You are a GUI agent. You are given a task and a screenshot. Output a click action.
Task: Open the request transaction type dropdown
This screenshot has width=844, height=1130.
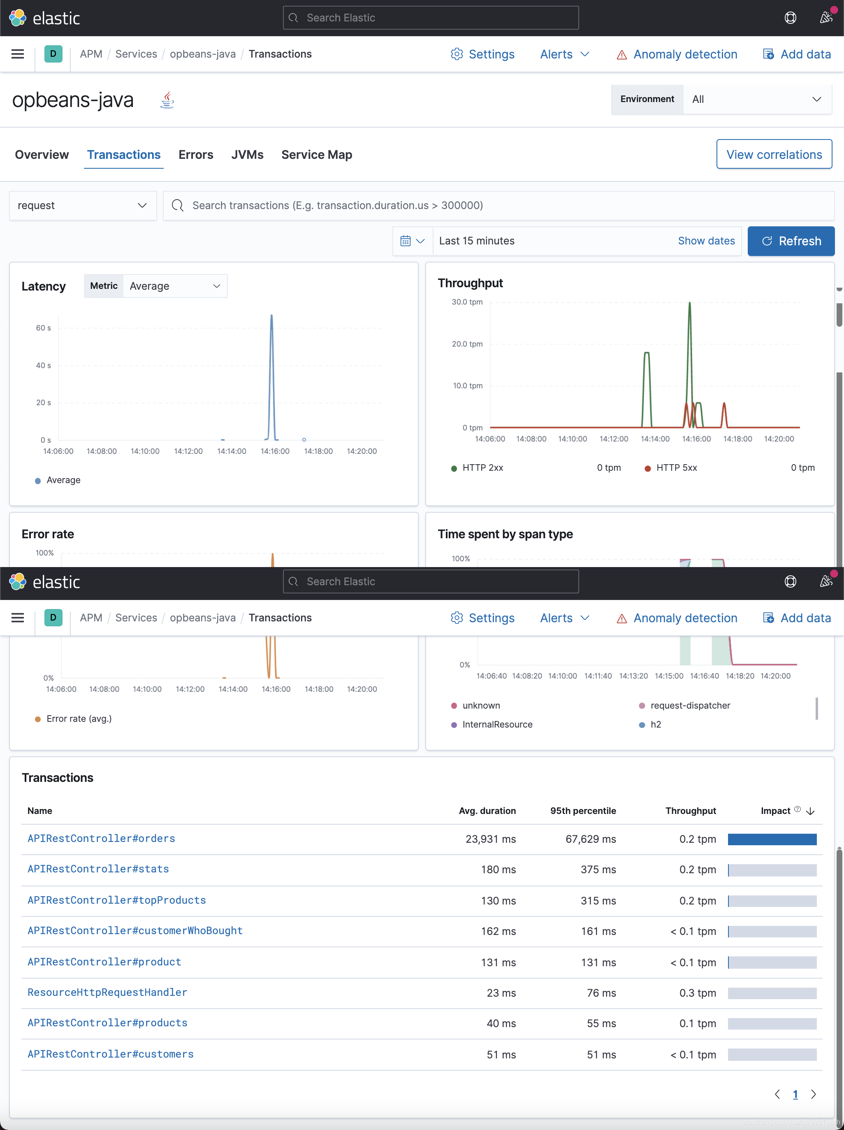coord(83,205)
